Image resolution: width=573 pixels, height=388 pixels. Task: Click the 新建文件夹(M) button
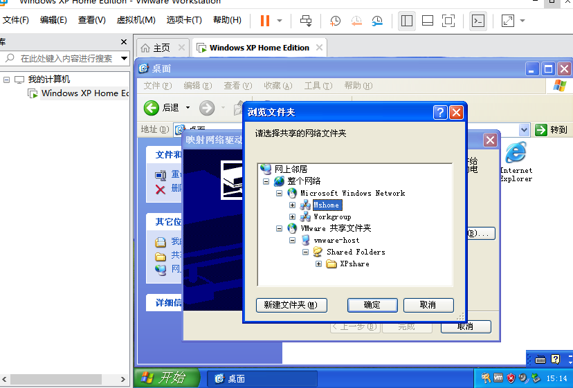(291, 305)
